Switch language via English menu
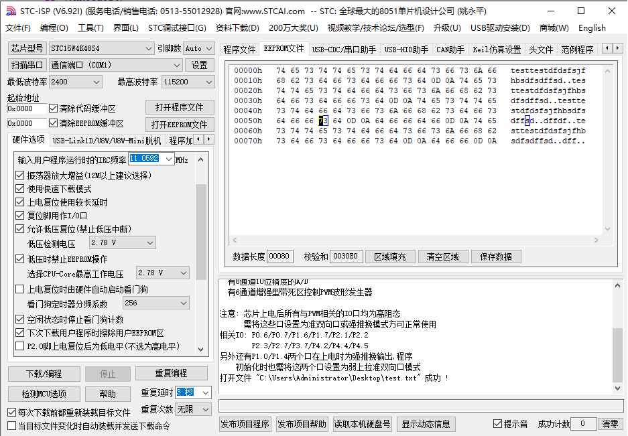This screenshot has width=628, height=436. pyautogui.click(x=592, y=28)
